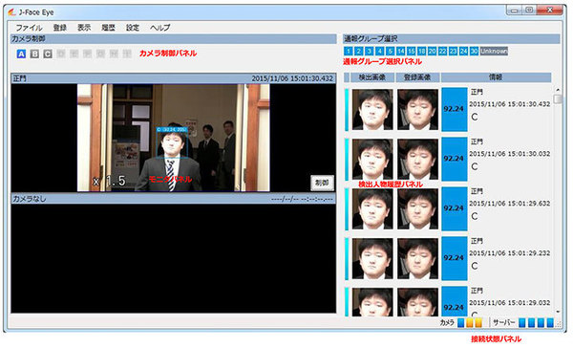
Task: Open the 履歴 menu
Action: [x=108, y=28]
